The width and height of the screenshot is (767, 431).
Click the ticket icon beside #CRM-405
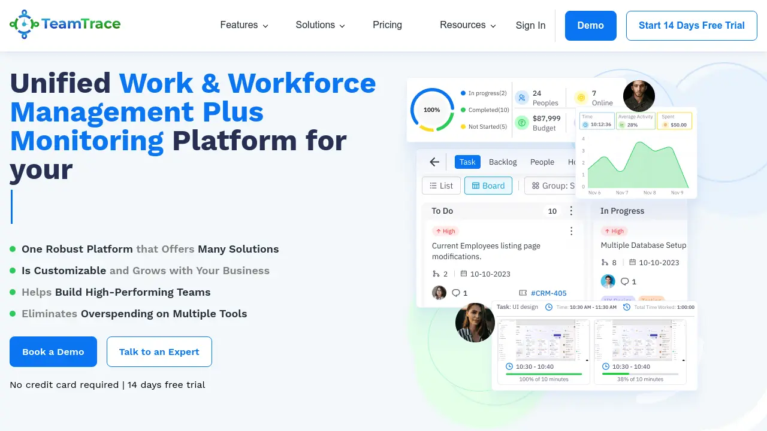pyautogui.click(x=523, y=293)
